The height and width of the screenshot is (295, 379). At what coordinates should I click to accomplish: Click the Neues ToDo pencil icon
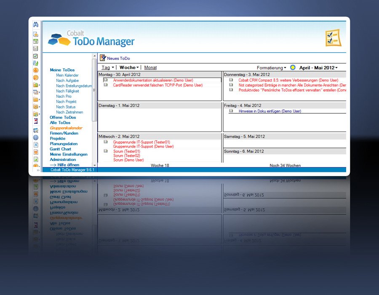coord(103,58)
